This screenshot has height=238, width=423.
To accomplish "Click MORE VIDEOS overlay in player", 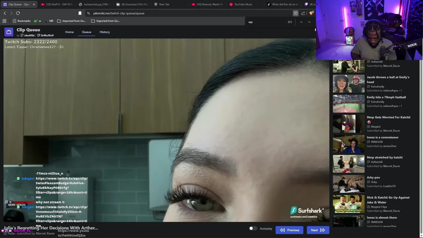I will coord(17,205).
